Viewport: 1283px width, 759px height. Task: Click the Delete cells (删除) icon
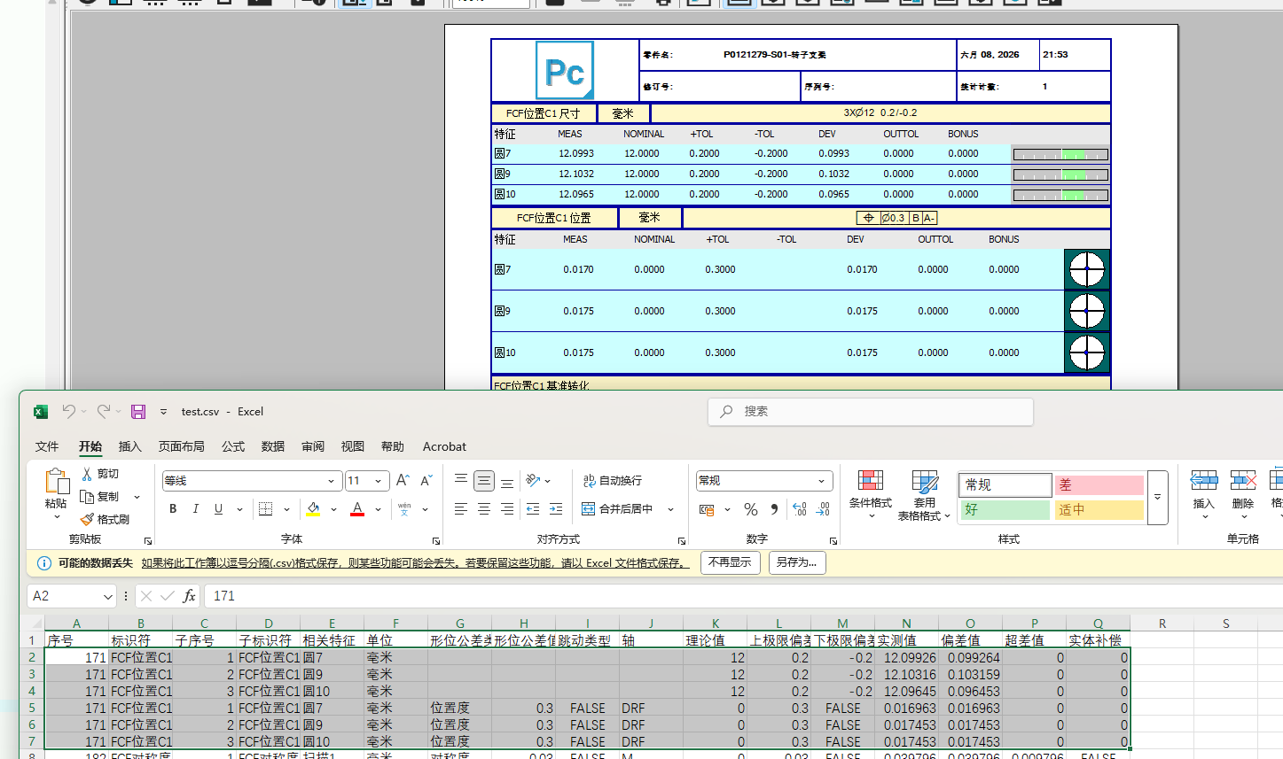coord(1243,481)
